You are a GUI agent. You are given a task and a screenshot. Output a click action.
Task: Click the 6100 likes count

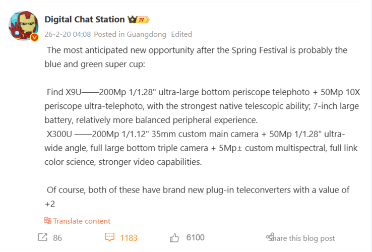195,238
